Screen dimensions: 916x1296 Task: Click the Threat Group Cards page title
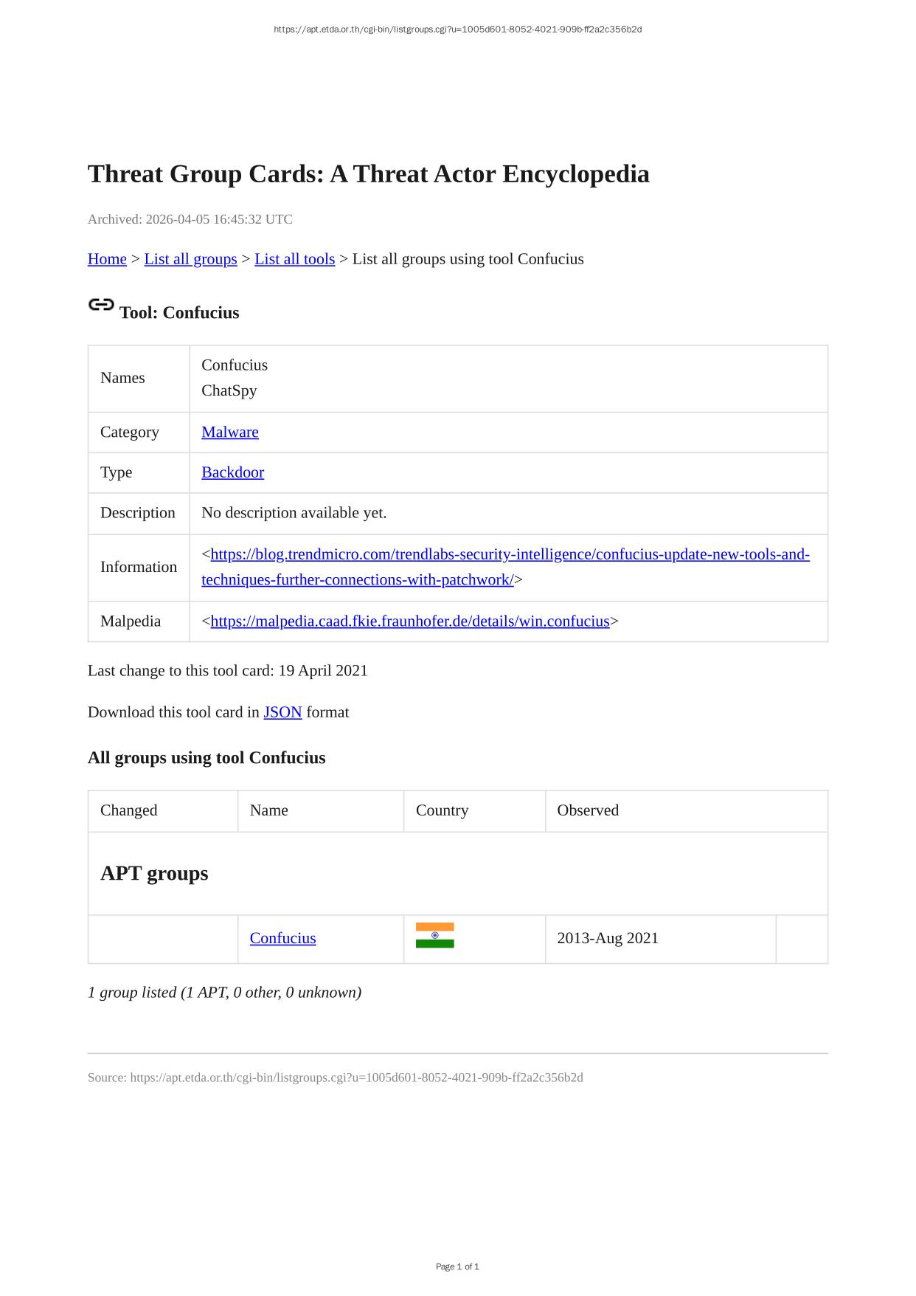pyautogui.click(x=368, y=174)
